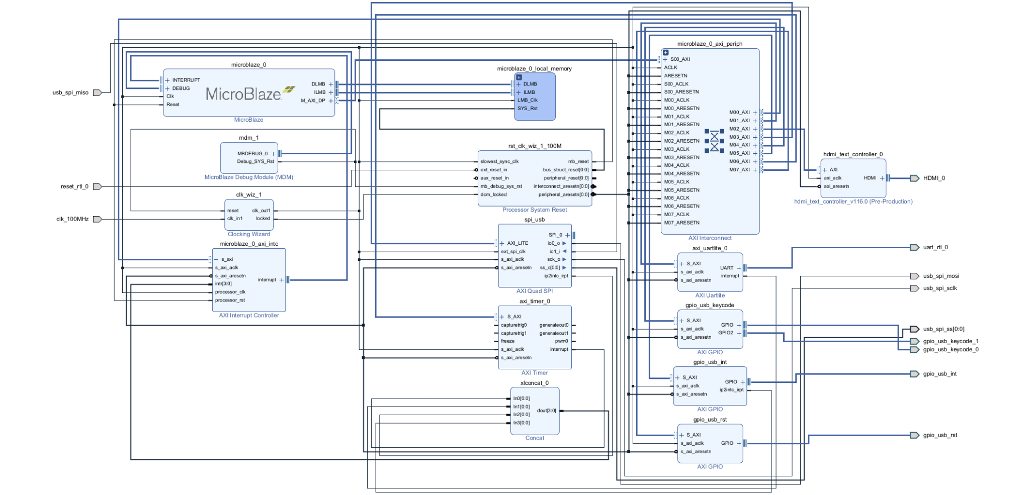The height and width of the screenshot is (495, 1030).
Task: Select the gpio_usb_keycode_0 port symbol
Action: tap(915, 349)
